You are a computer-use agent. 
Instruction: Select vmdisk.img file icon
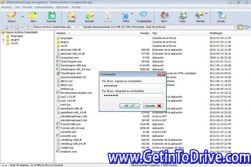tap(58, 148)
